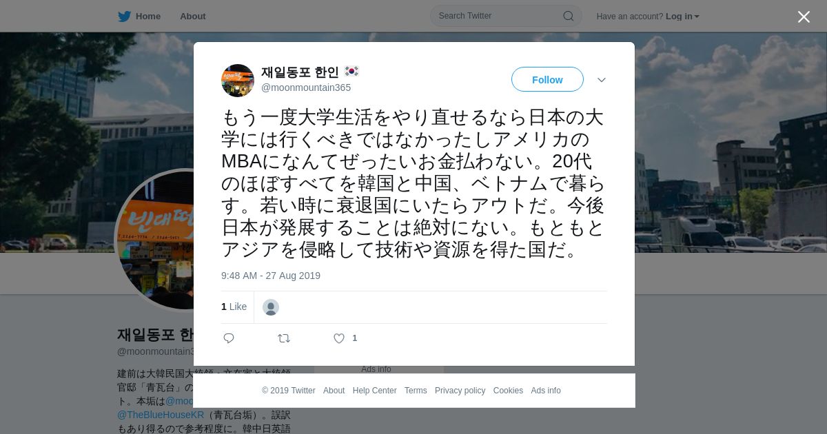This screenshot has width=827, height=434.
Task: Click the tweet timestamp 9:48 AM link
Action: point(271,276)
